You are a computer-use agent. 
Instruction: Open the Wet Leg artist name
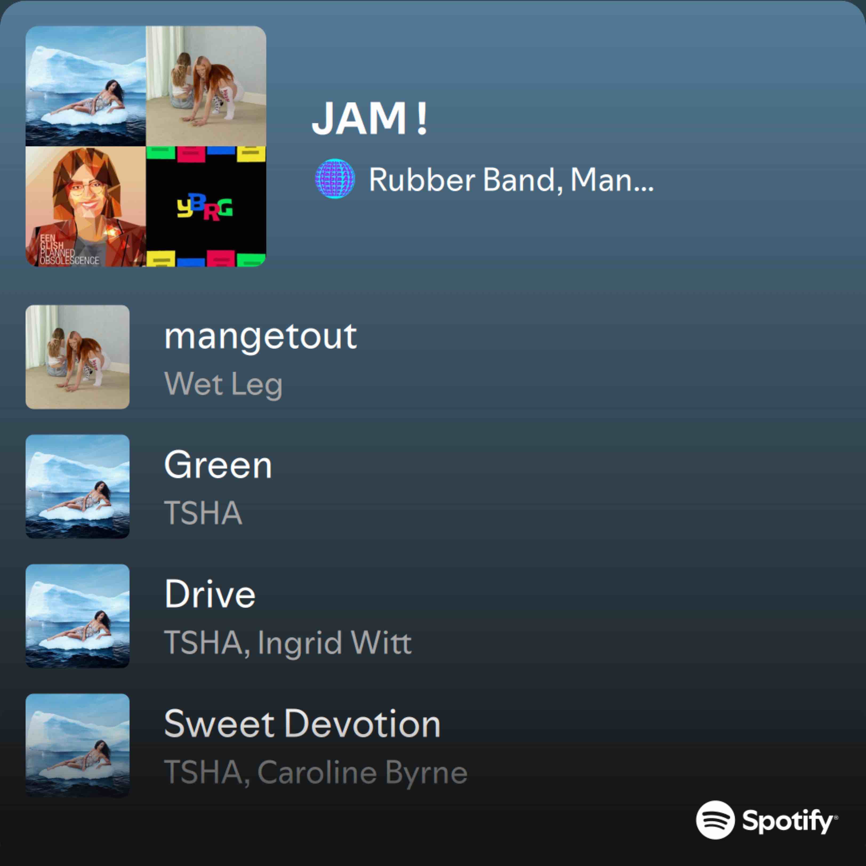point(223,385)
